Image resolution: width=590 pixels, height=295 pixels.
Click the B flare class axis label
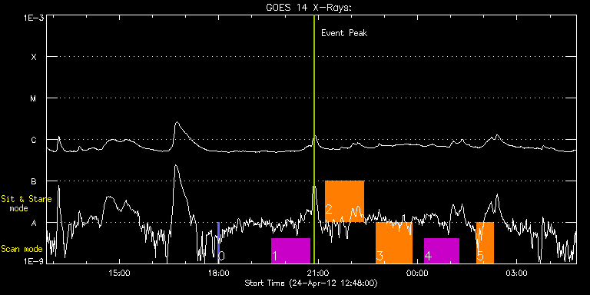34,182
